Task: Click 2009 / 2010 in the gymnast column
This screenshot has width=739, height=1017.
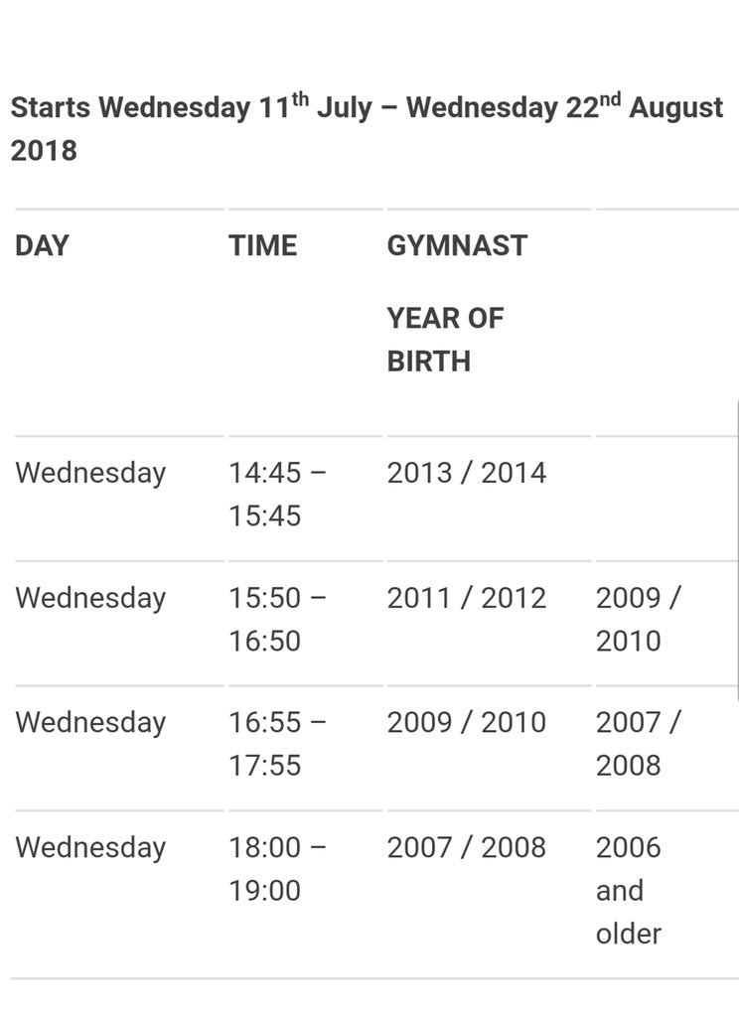Action: pos(467,723)
